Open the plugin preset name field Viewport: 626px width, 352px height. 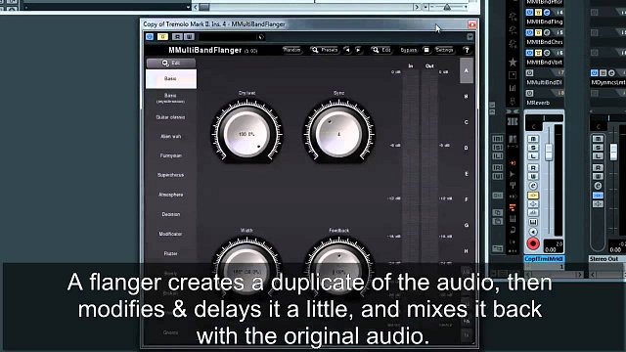[232, 37]
